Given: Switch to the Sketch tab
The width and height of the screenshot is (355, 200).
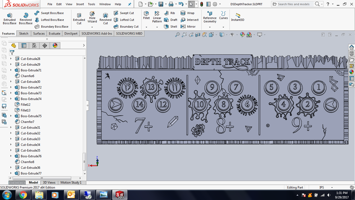Looking at the screenshot, I should click(24, 34).
